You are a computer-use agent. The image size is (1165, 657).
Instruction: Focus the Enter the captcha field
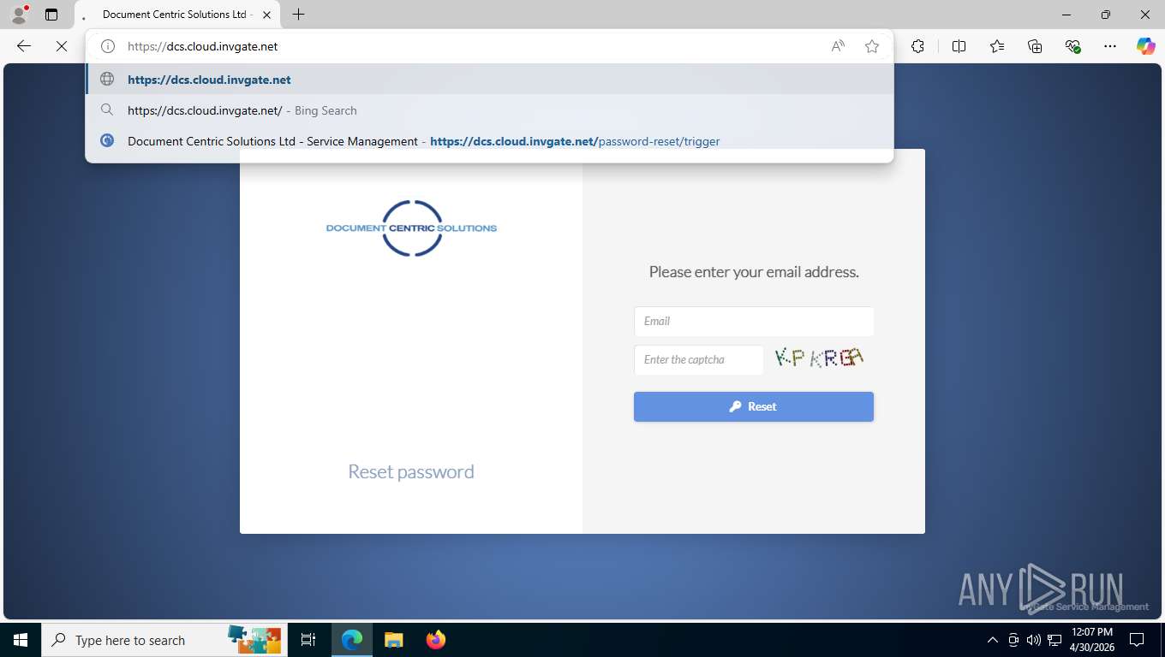tap(698, 360)
